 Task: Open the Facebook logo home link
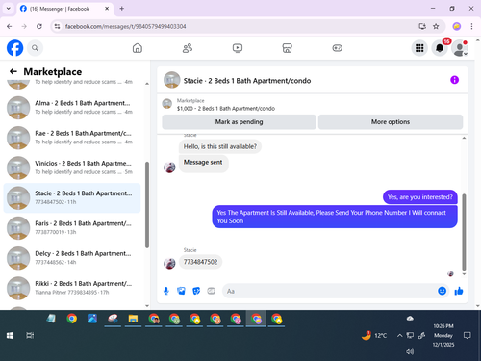(15, 48)
